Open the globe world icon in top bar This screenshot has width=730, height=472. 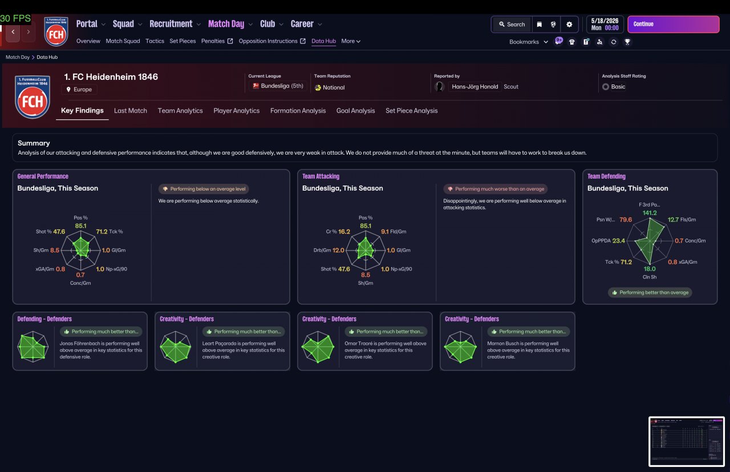[553, 25]
